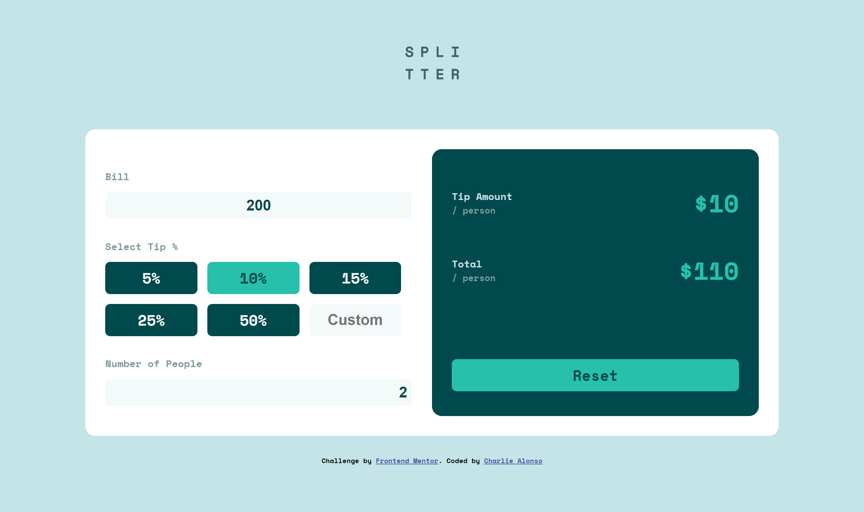Toggle the selected 10% tip button
Screen dimensions: 864x512
click(x=253, y=278)
